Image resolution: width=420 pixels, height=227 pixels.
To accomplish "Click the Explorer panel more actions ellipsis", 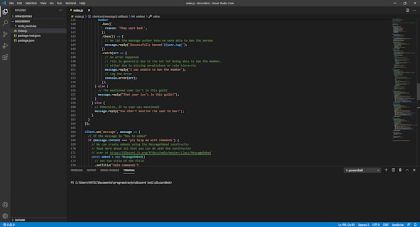I will coord(61,10).
